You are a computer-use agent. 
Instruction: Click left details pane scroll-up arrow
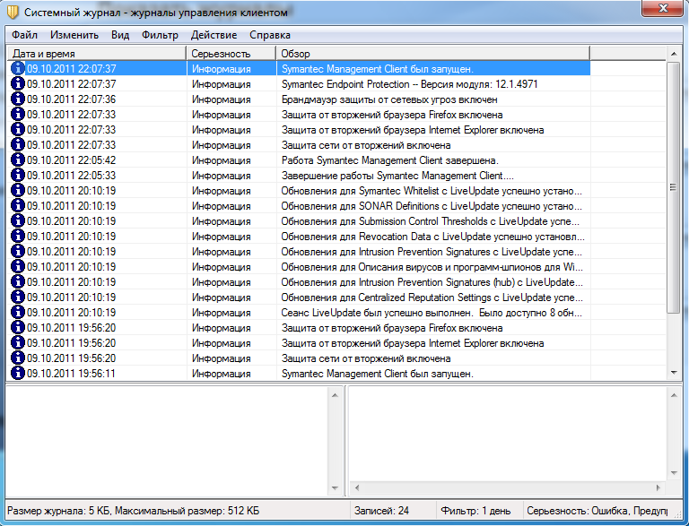(x=335, y=395)
